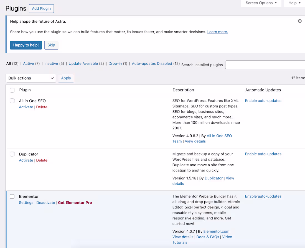Filter by Auto-updates Disabled

tap(152, 63)
